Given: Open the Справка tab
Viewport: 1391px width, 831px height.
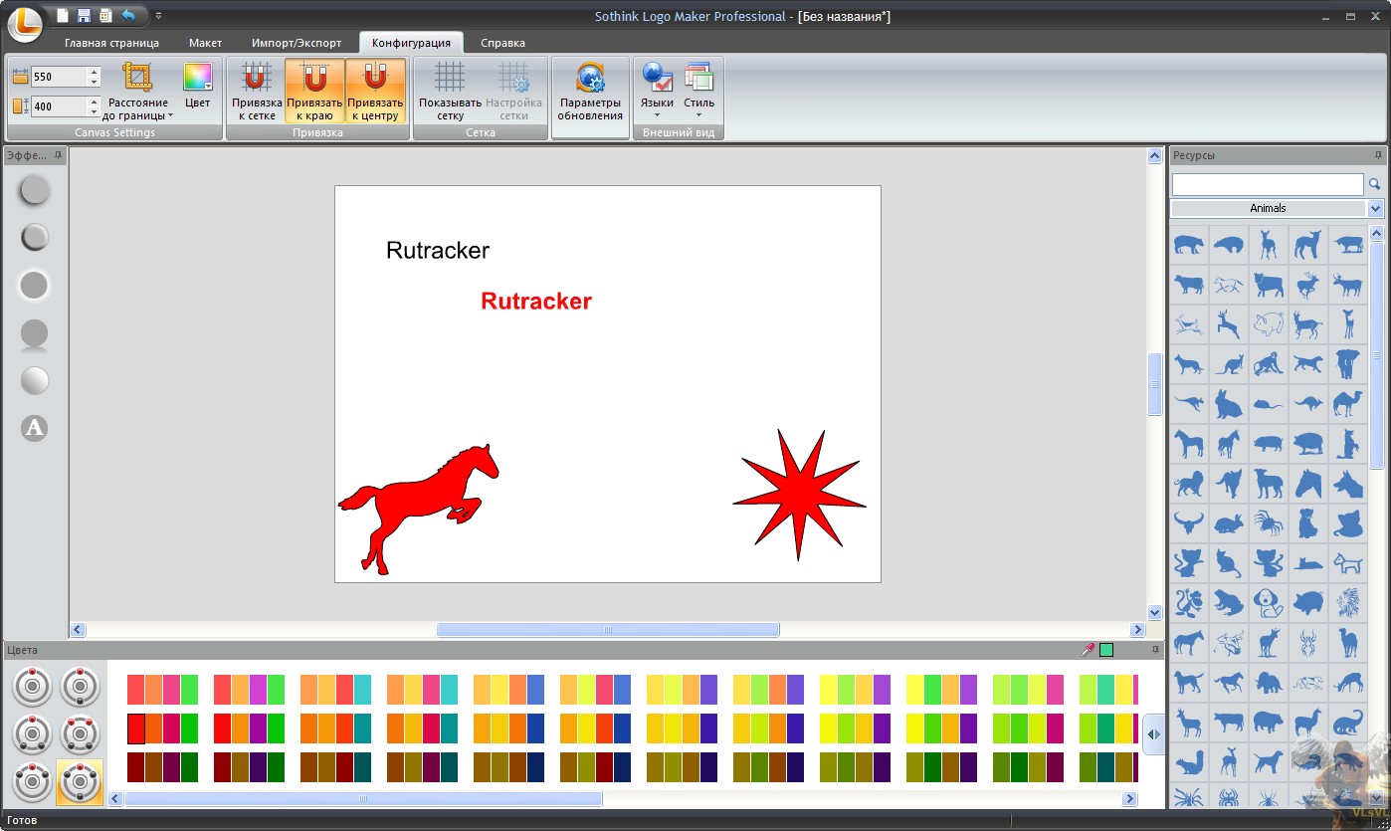Looking at the screenshot, I should click(x=502, y=43).
